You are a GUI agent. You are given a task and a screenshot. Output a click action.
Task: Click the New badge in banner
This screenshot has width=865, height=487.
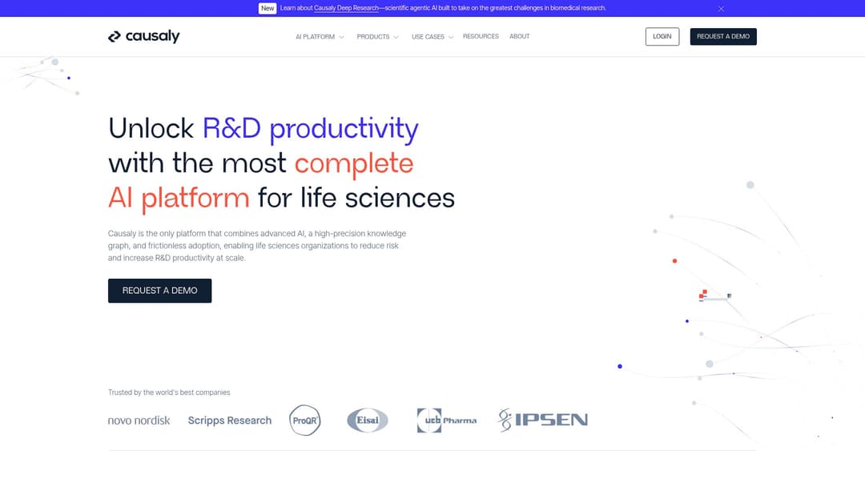tap(268, 8)
